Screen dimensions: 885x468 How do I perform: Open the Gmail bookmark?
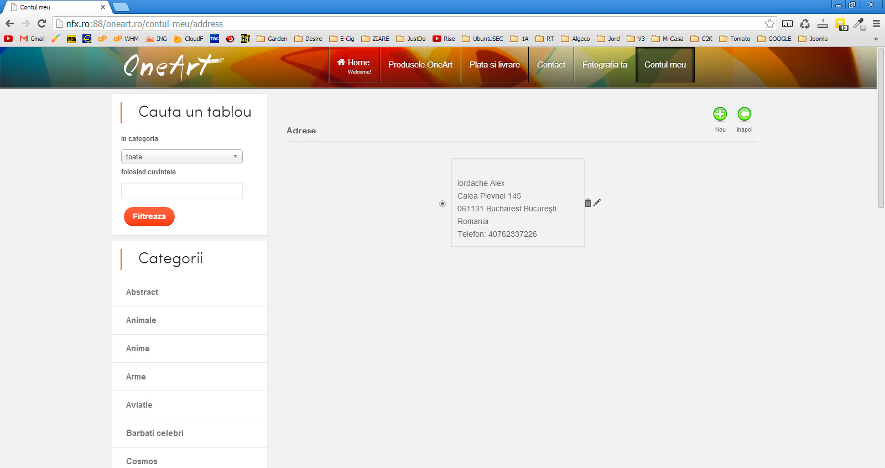click(32, 39)
